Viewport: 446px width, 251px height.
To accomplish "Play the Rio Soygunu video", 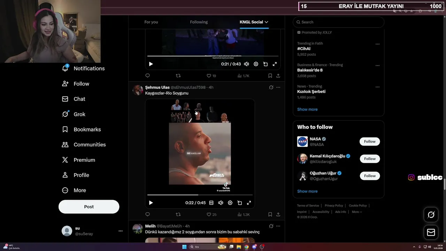I will click(x=151, y=203).
